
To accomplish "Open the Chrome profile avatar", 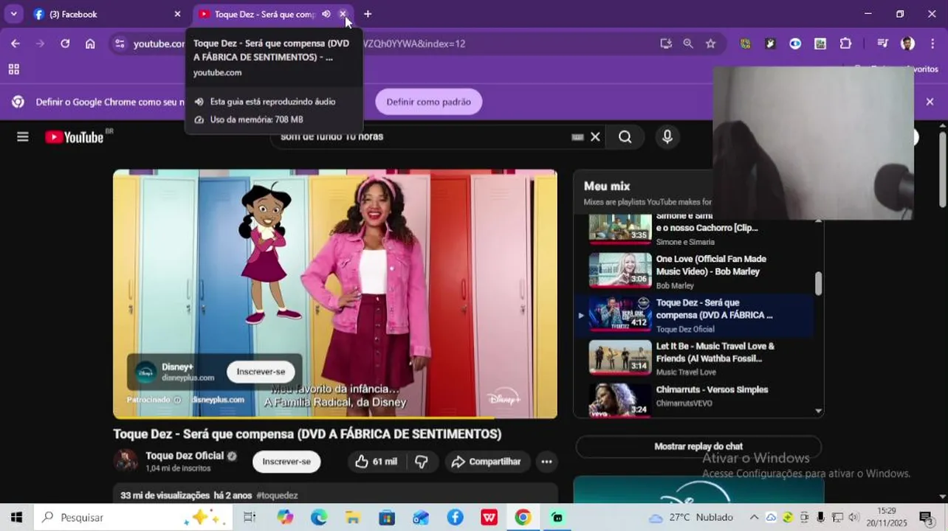I will pyautogui.click(x=907, y=44).
